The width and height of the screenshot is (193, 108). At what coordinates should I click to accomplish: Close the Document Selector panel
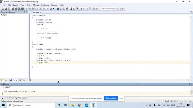point(27,12)
